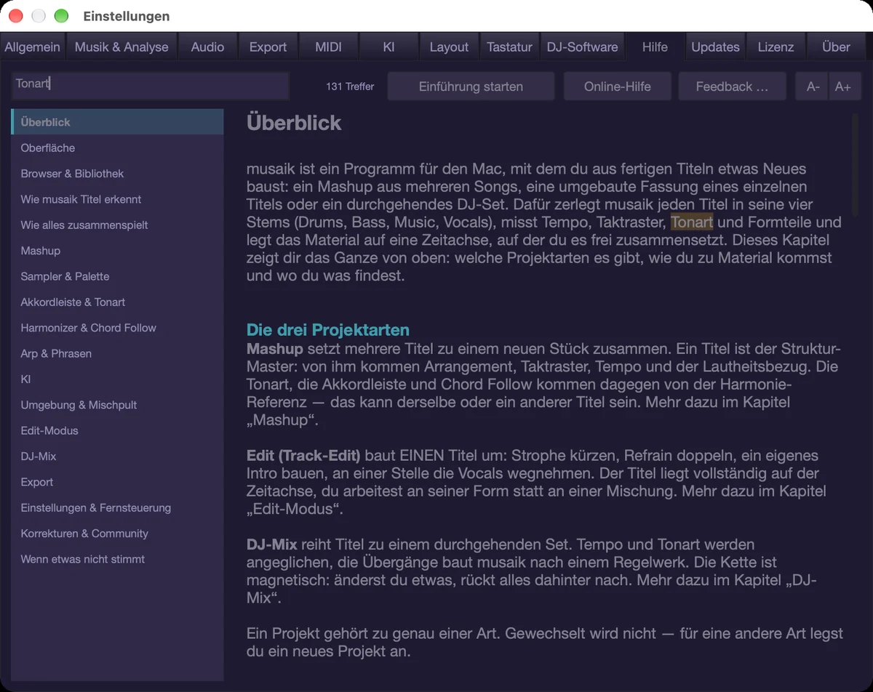Go to the Export tab

(x=268, y=47)
